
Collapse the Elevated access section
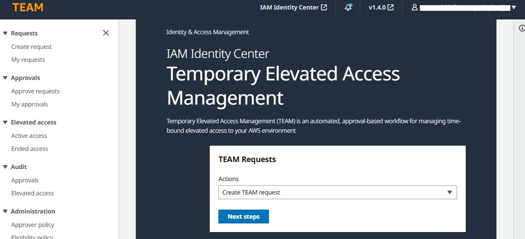[5, 122]
